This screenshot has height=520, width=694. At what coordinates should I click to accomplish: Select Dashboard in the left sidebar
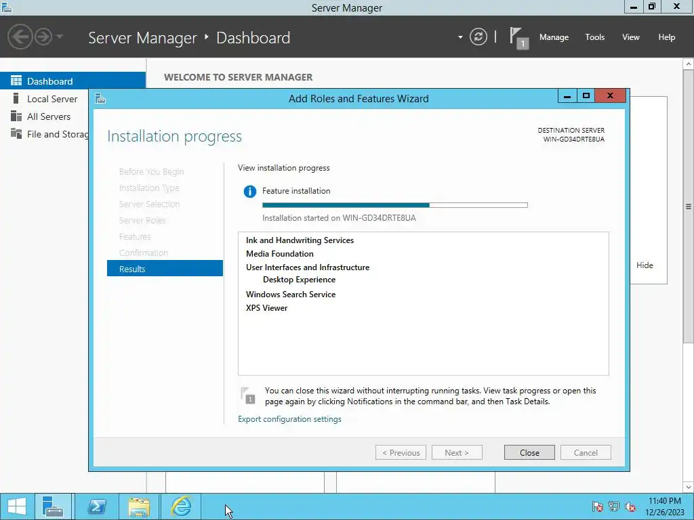pos(73,81)
